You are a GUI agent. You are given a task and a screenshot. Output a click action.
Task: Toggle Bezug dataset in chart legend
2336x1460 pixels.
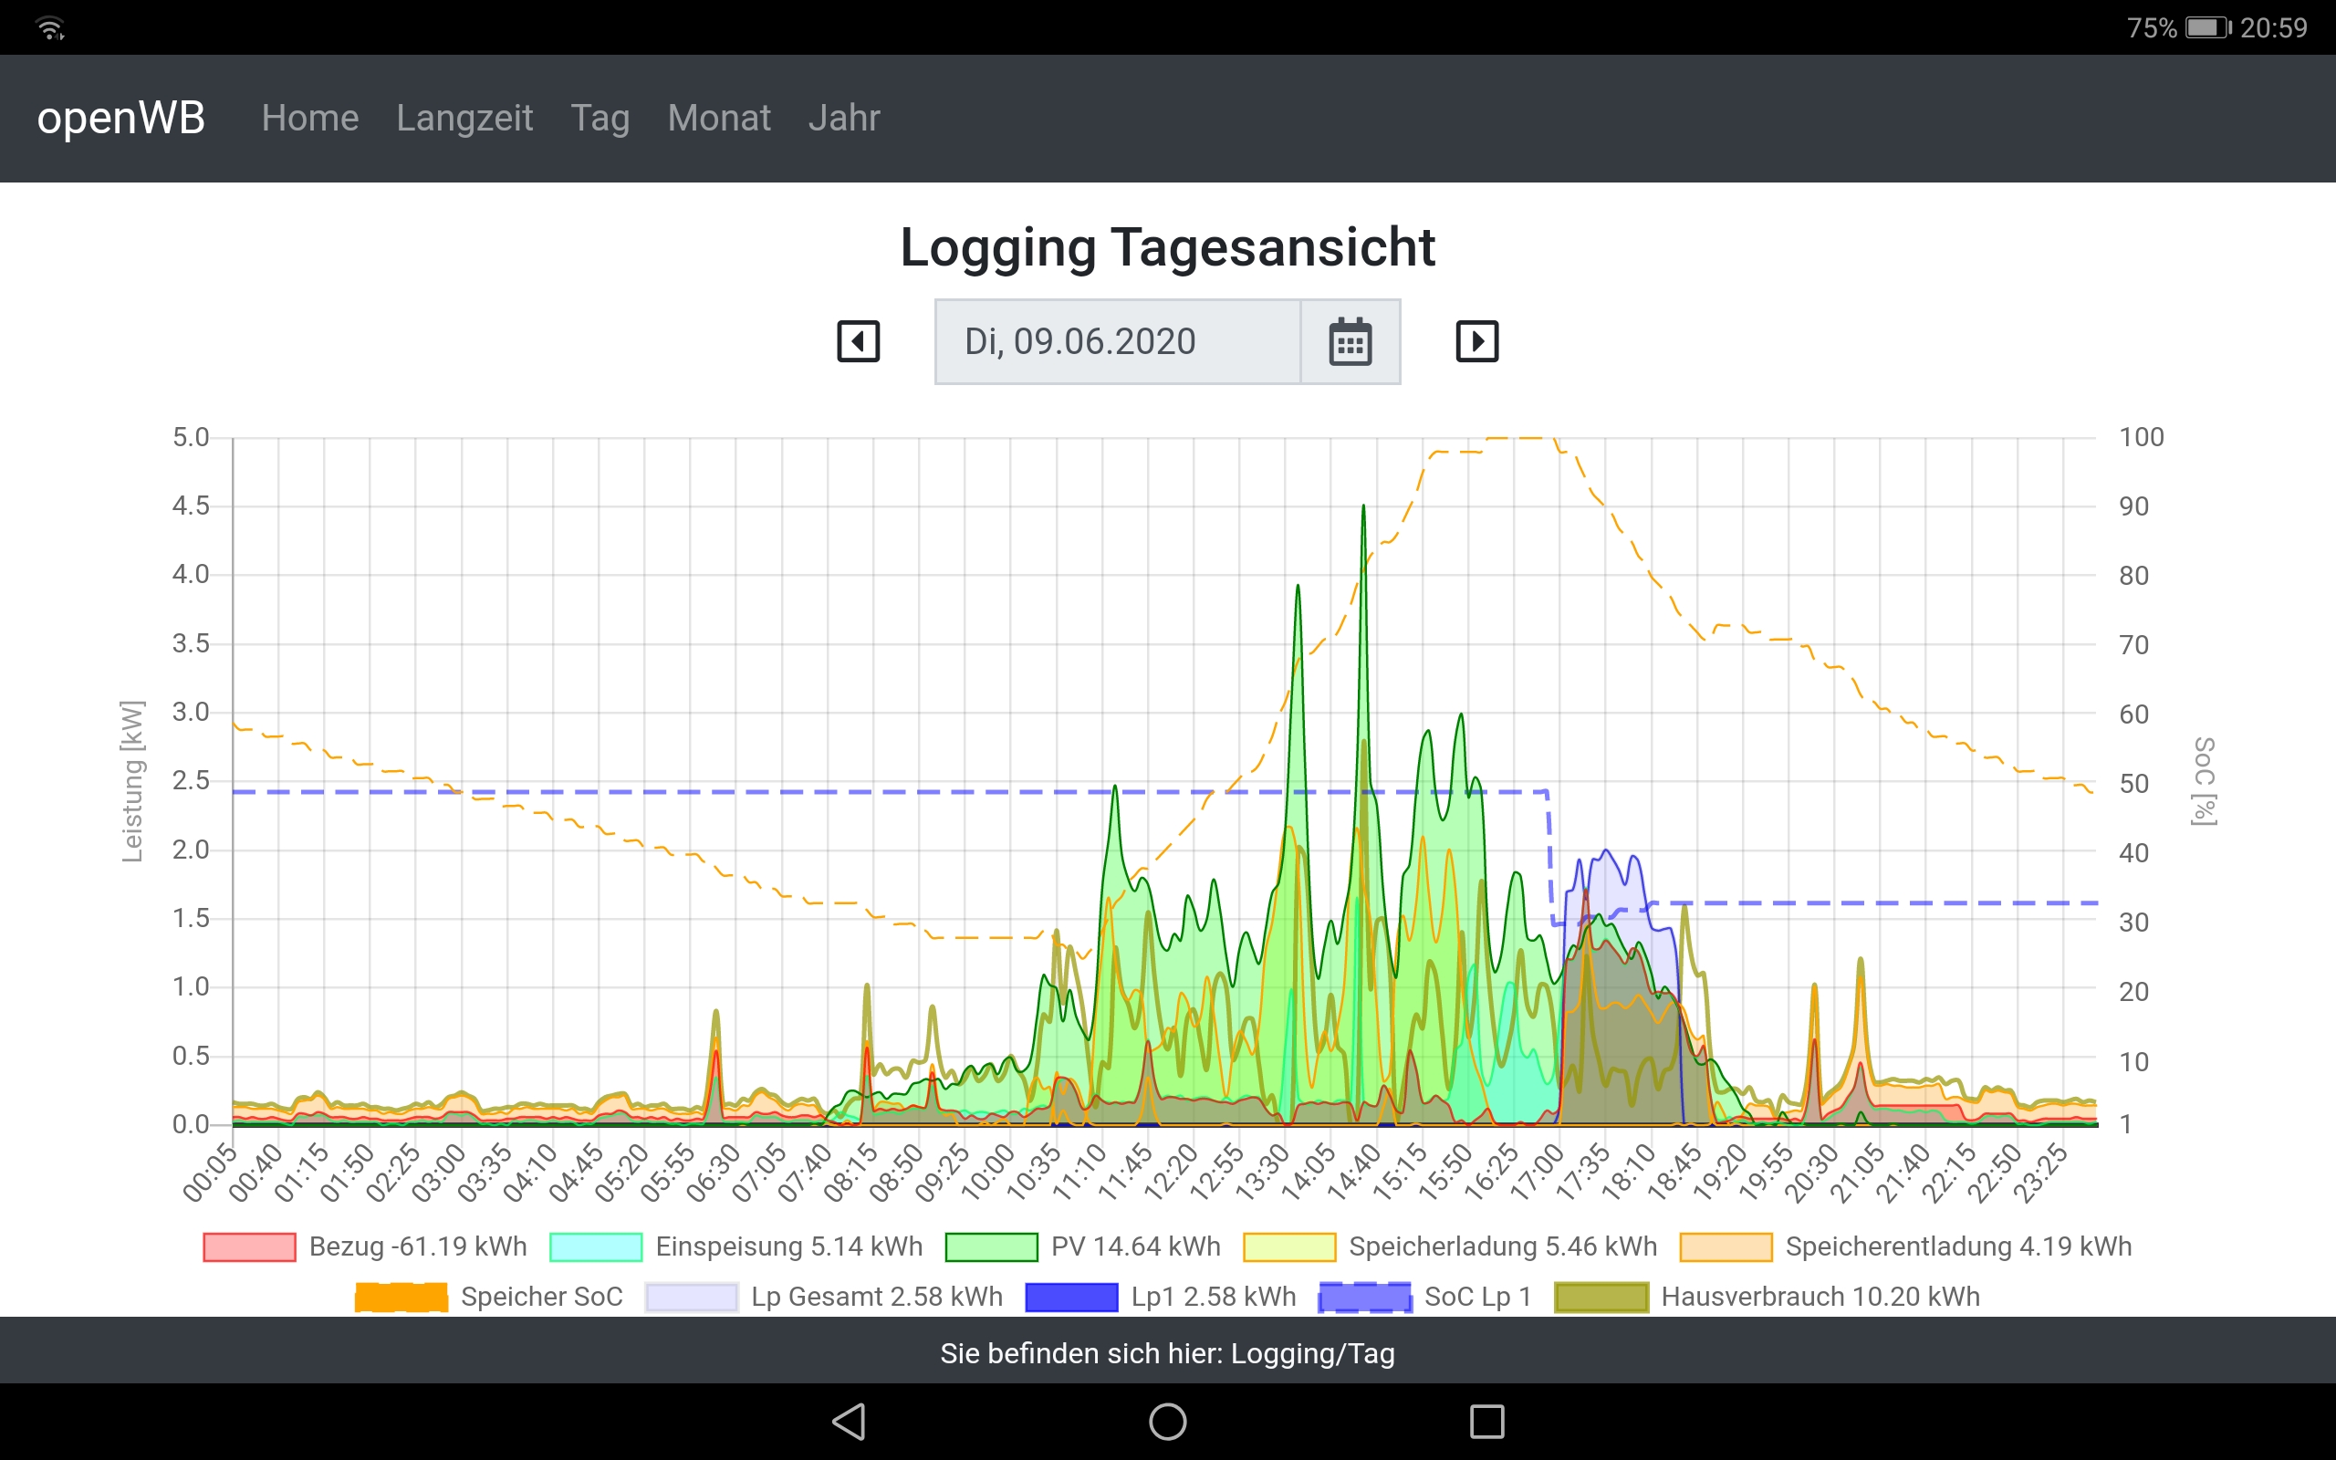click(365, 1246)
